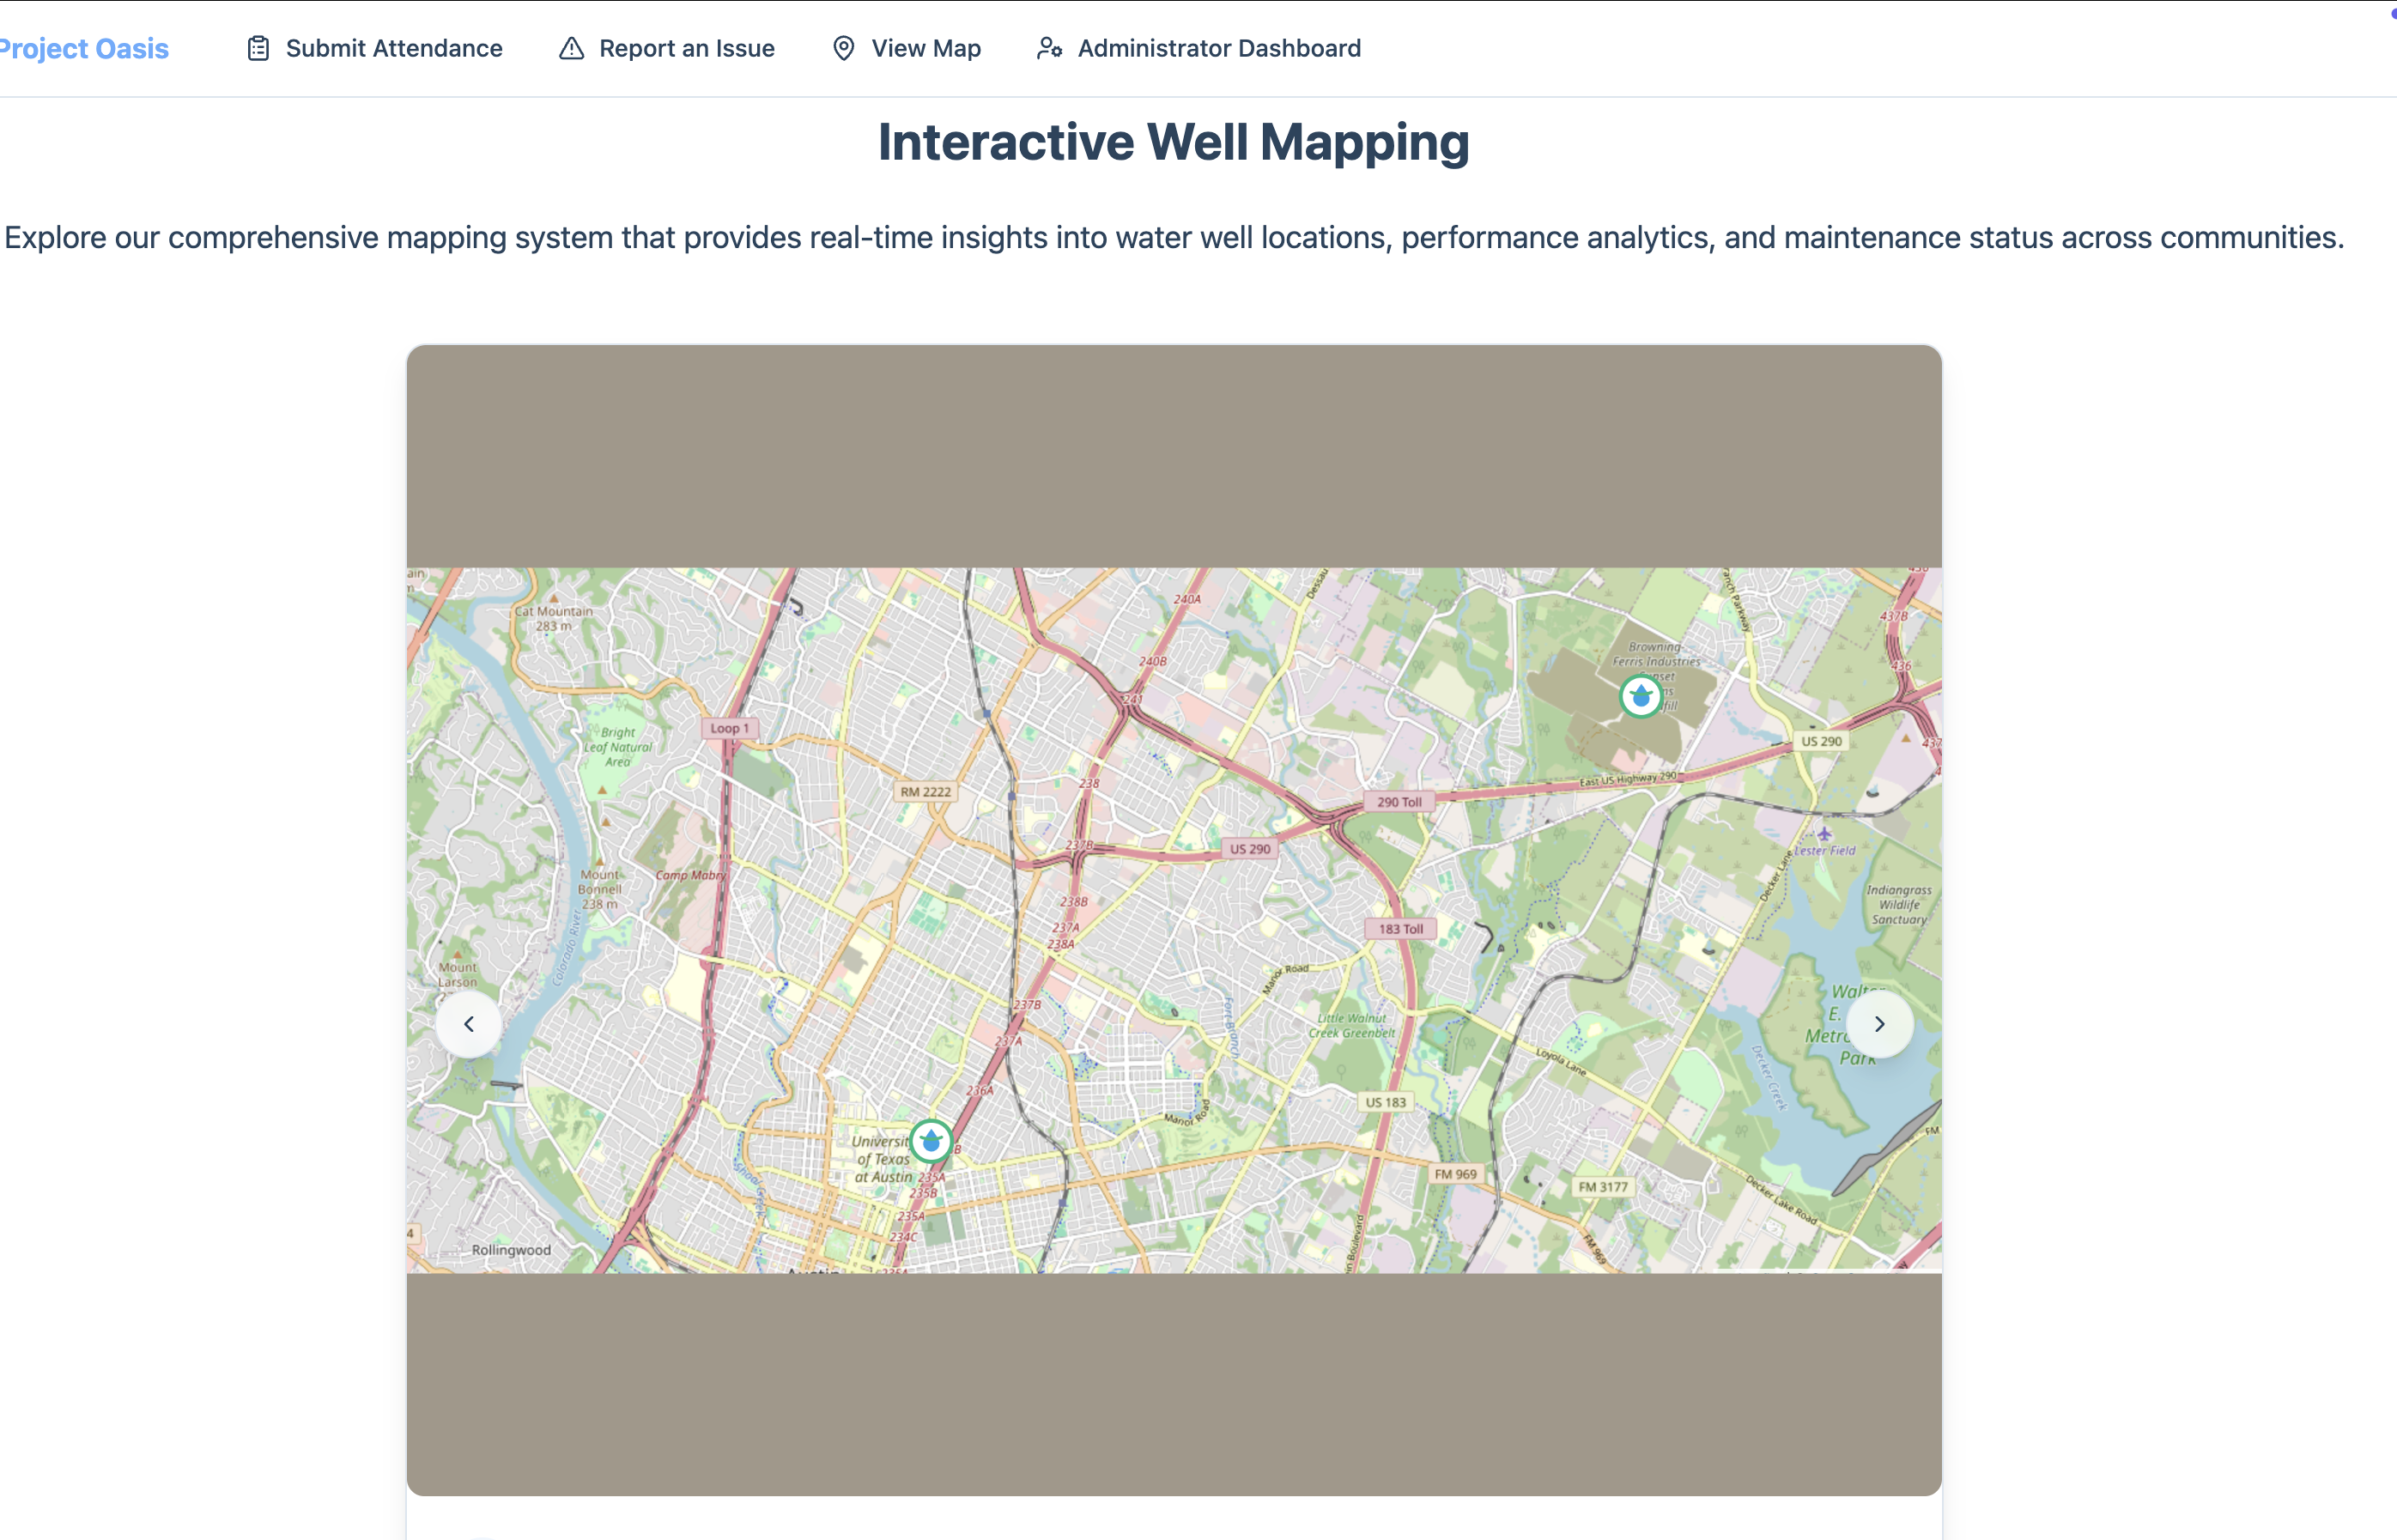2397x1540 pixels.
Task: Click the Project Oasis home logo
Action: (84, 48)
